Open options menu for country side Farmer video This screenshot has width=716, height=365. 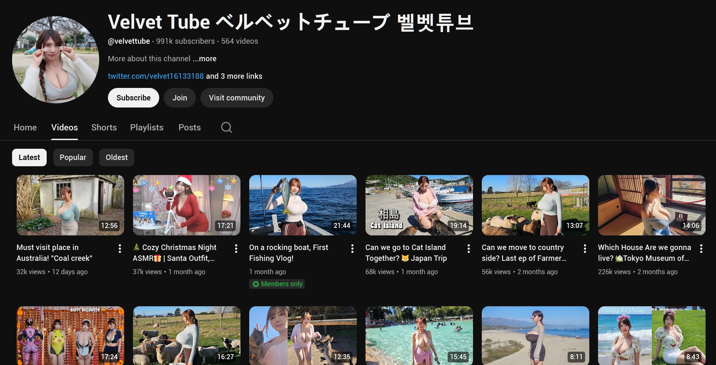click(585, 249)
